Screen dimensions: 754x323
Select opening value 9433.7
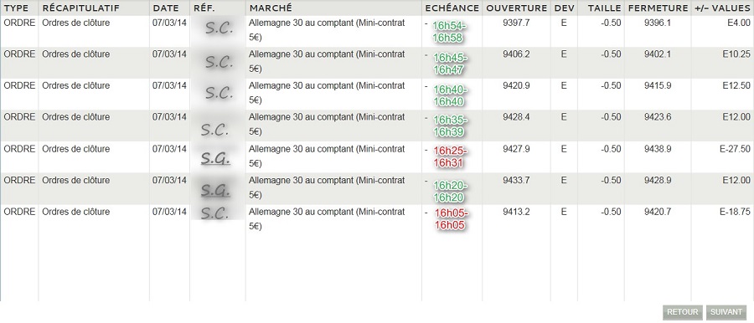[x=516, y=180]
